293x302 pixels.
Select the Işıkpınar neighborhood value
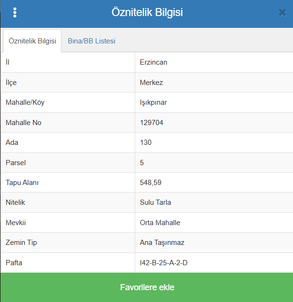[154, 102]
